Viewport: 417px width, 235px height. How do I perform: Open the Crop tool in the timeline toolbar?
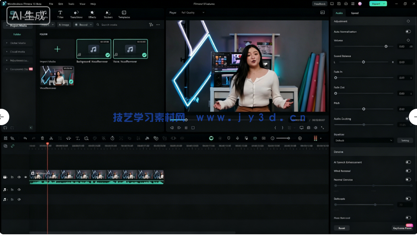pos(60,138)
